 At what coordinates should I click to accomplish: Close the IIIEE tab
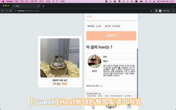39,6
